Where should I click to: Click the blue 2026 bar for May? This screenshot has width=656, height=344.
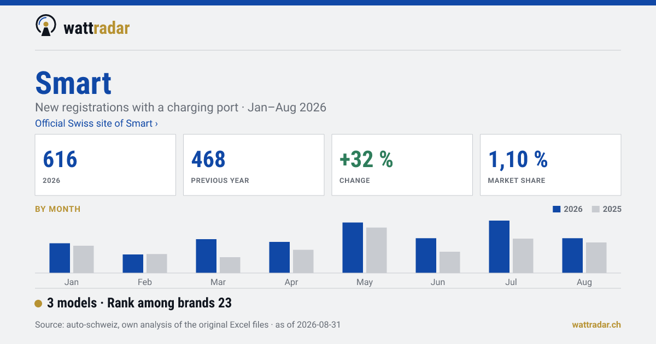[353, 247]
